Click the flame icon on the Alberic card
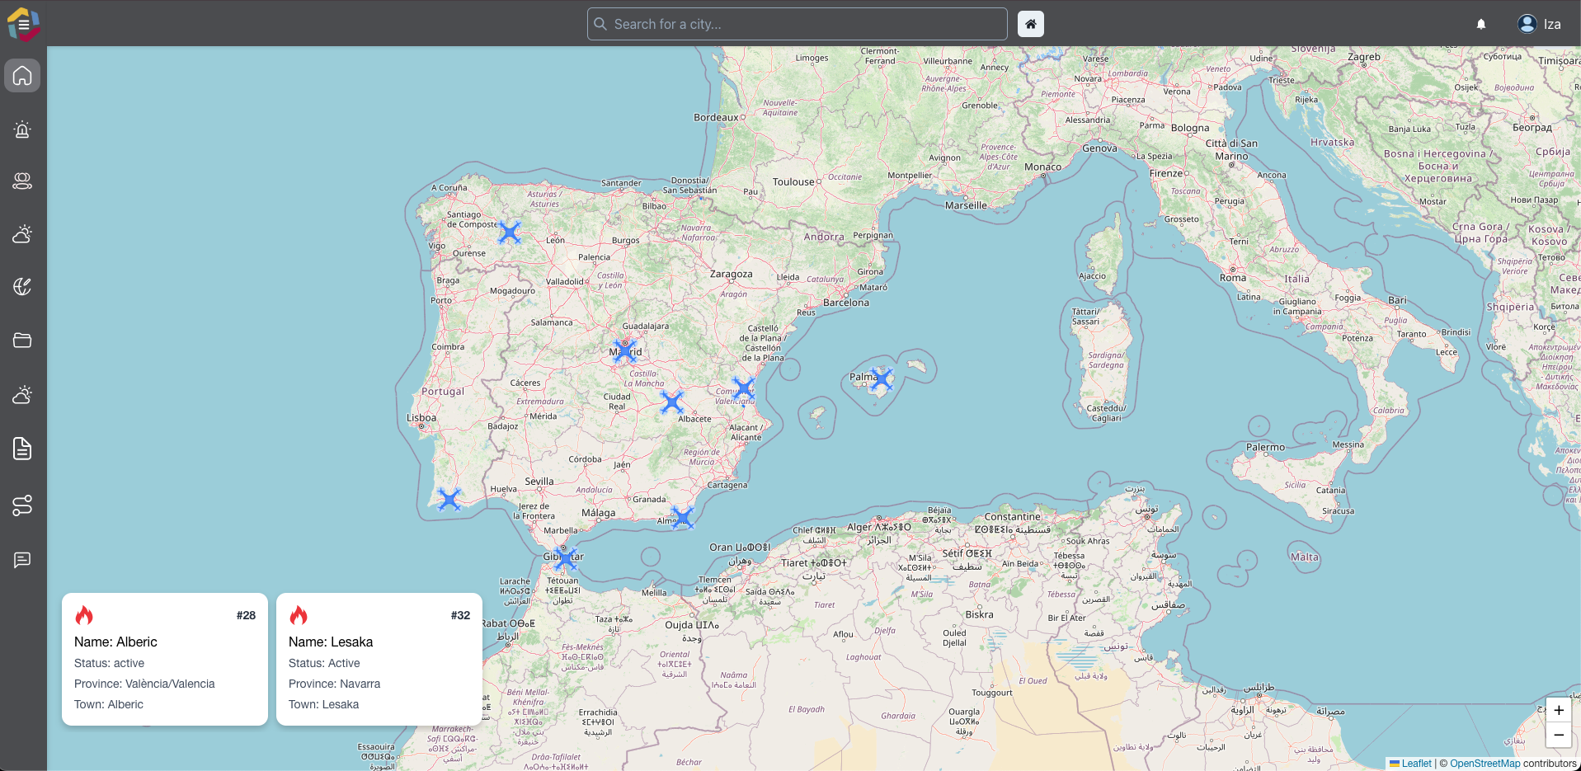 click(85, 615)
